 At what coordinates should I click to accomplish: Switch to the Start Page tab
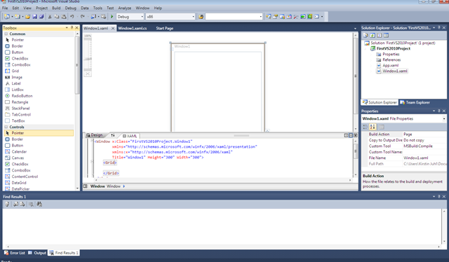click(165, 28)
